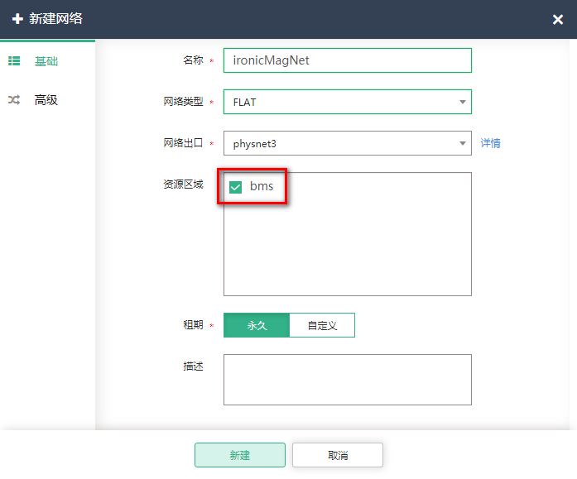
Task: Switch to the 基础 tab
Action: pos(46,61)
